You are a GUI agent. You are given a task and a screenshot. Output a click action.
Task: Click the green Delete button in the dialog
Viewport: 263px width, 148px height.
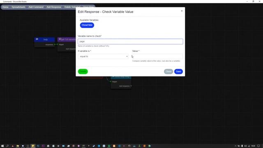[x=83, y=72]
